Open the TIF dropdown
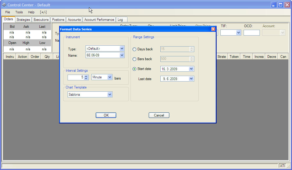292x170 pixels. pyautogui.click(x=238, y=33)
